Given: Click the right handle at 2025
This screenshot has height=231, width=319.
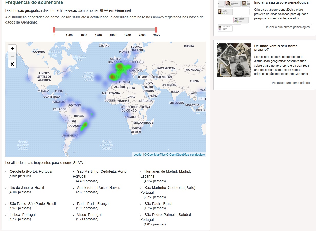Looking at the screenshot, I should tap(156, 30).
